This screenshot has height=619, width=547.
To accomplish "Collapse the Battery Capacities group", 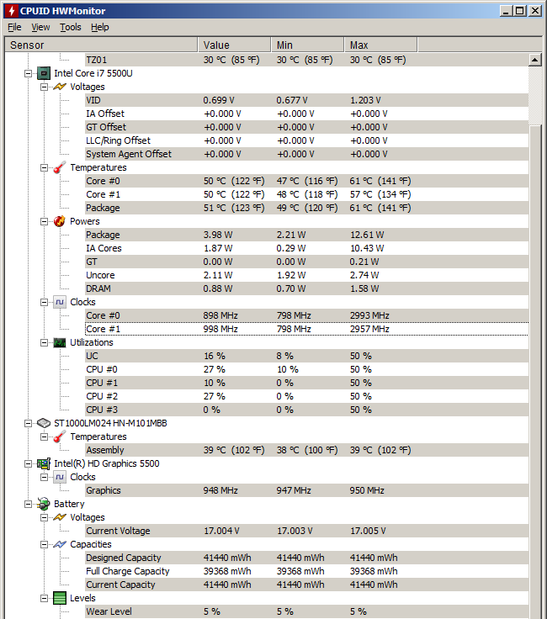I will pos(45,544).
